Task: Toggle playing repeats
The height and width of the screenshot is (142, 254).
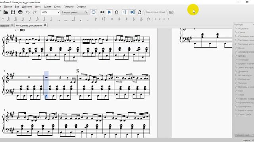Action: click(x=125, y=12)
